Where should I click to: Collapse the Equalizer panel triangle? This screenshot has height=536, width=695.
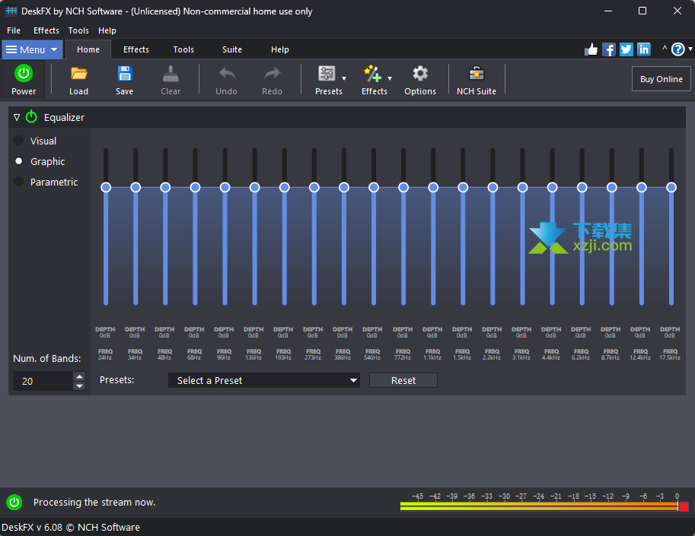click(x=17, y=117)
